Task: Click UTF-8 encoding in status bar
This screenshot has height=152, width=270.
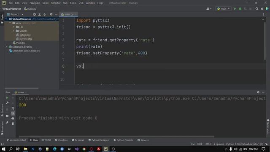Action: (x=208, y=144)
